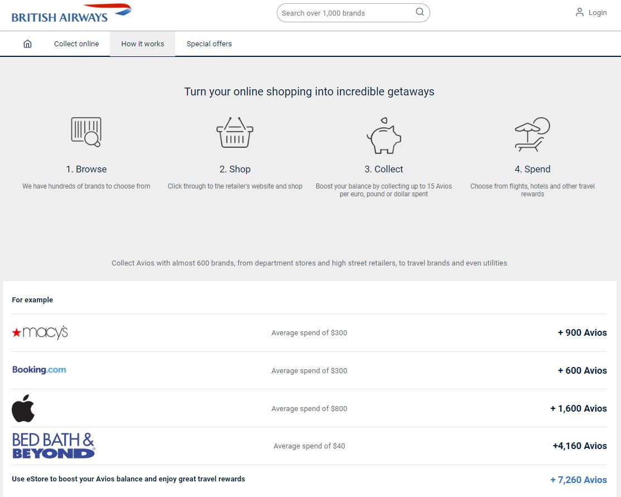Click 'Click through to the retailer's website and shop'
621x497 pixels.
click(x=235, y=186)
